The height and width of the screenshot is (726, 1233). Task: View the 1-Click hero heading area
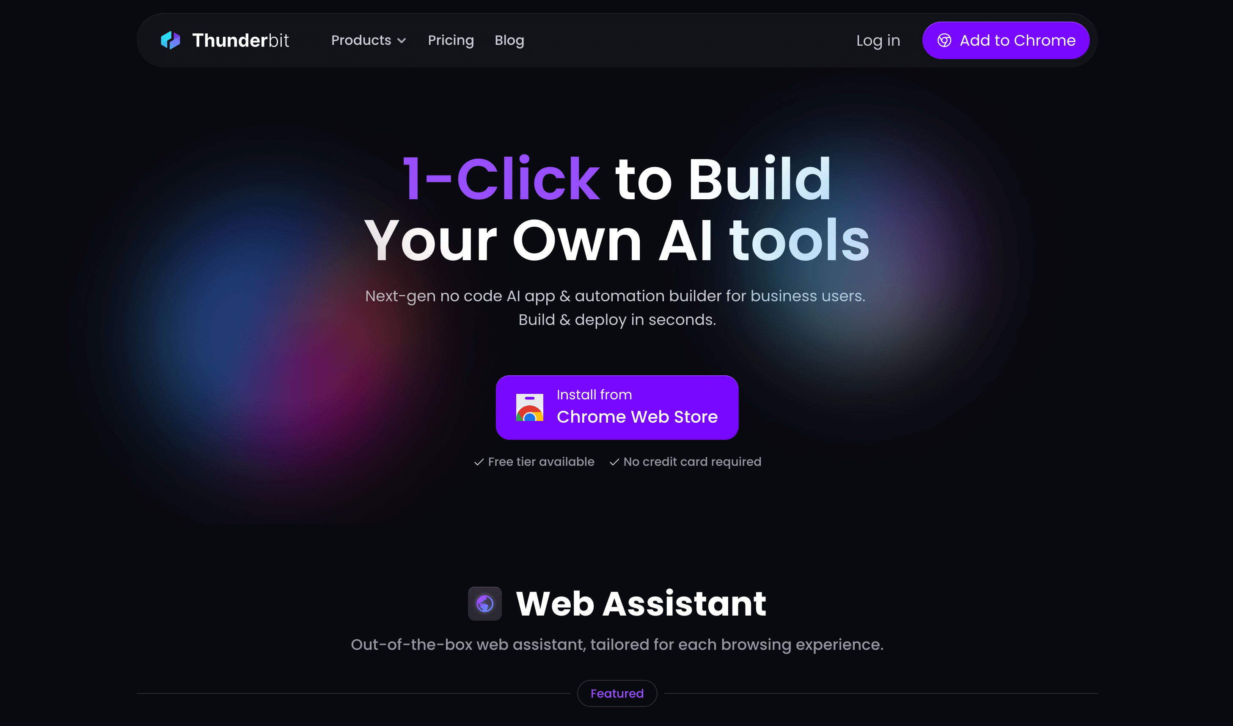pyautogui.click(x=616, y=207)
